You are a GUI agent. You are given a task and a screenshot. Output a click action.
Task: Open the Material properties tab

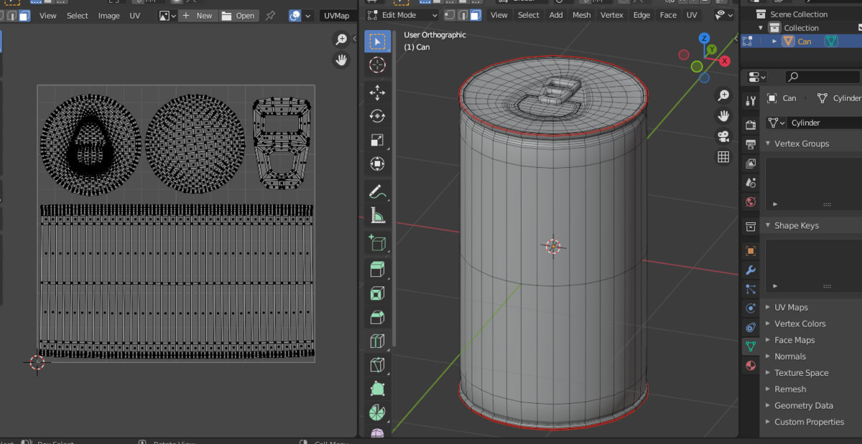(x=751, y=365)
